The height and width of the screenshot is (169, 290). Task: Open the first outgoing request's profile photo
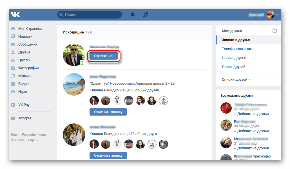[x=74, y=55]
